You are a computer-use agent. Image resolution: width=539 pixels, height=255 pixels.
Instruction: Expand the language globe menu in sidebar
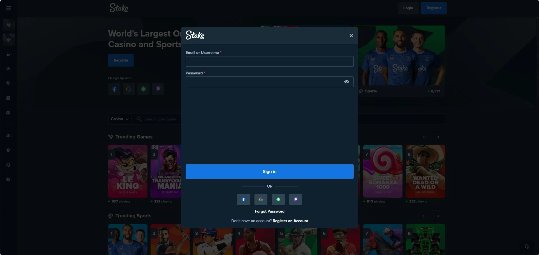tap(8, 179)
